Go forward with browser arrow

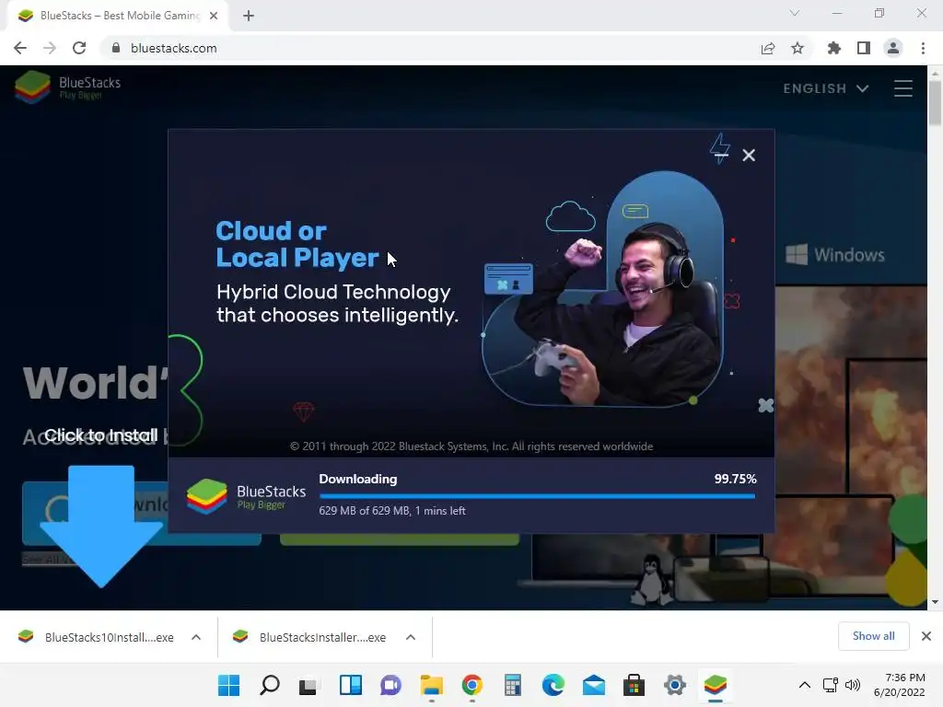point(50,48)
